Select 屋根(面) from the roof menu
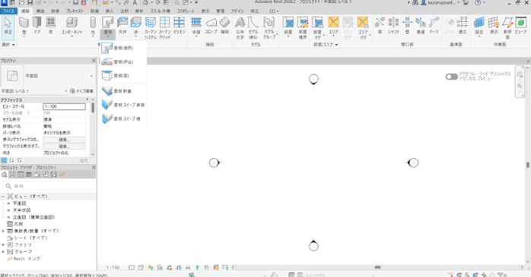 click(x=123, y=76)
